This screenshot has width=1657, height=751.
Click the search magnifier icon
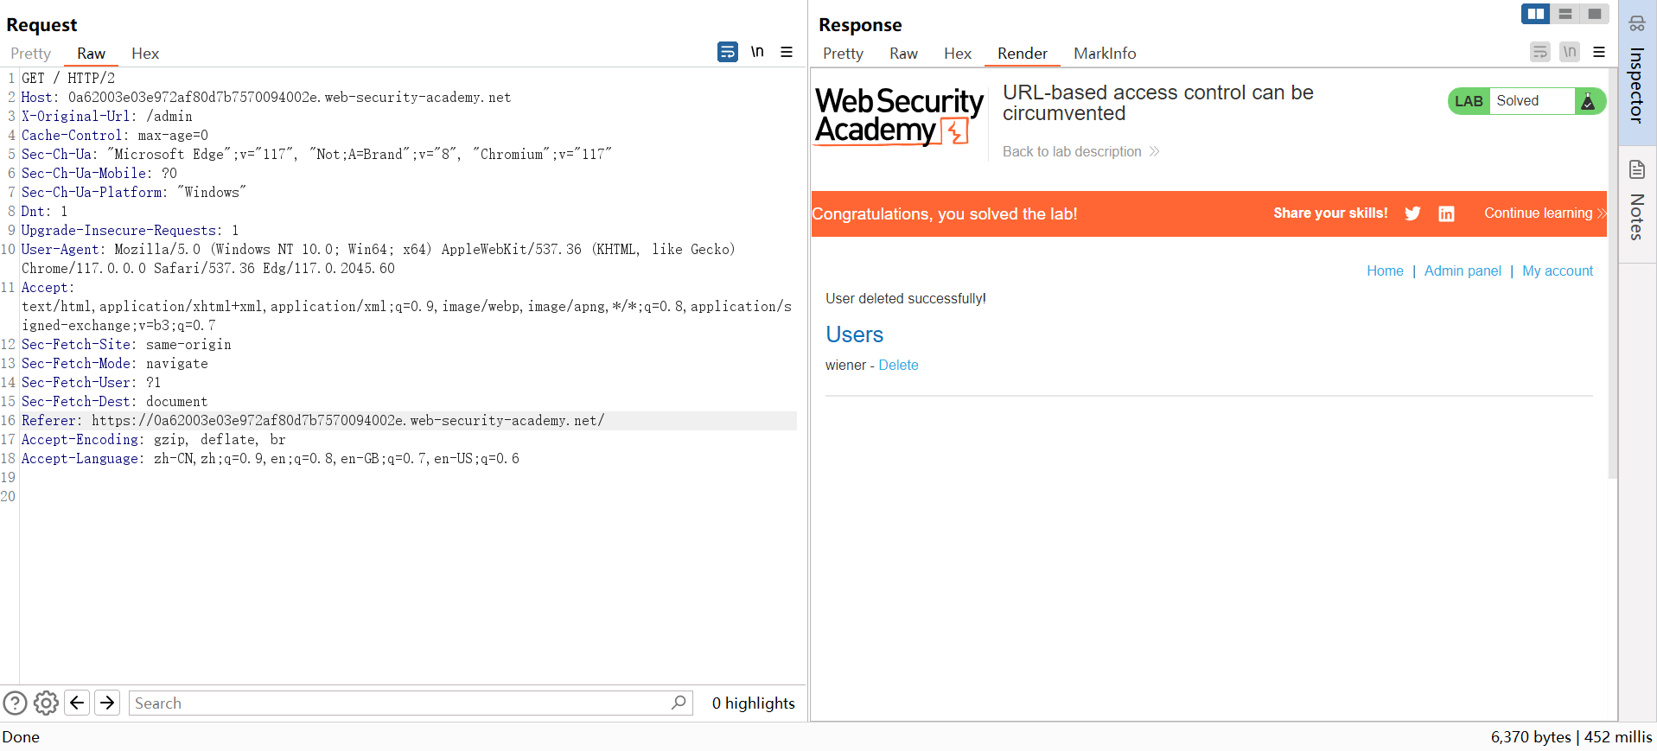click(679, 703)
